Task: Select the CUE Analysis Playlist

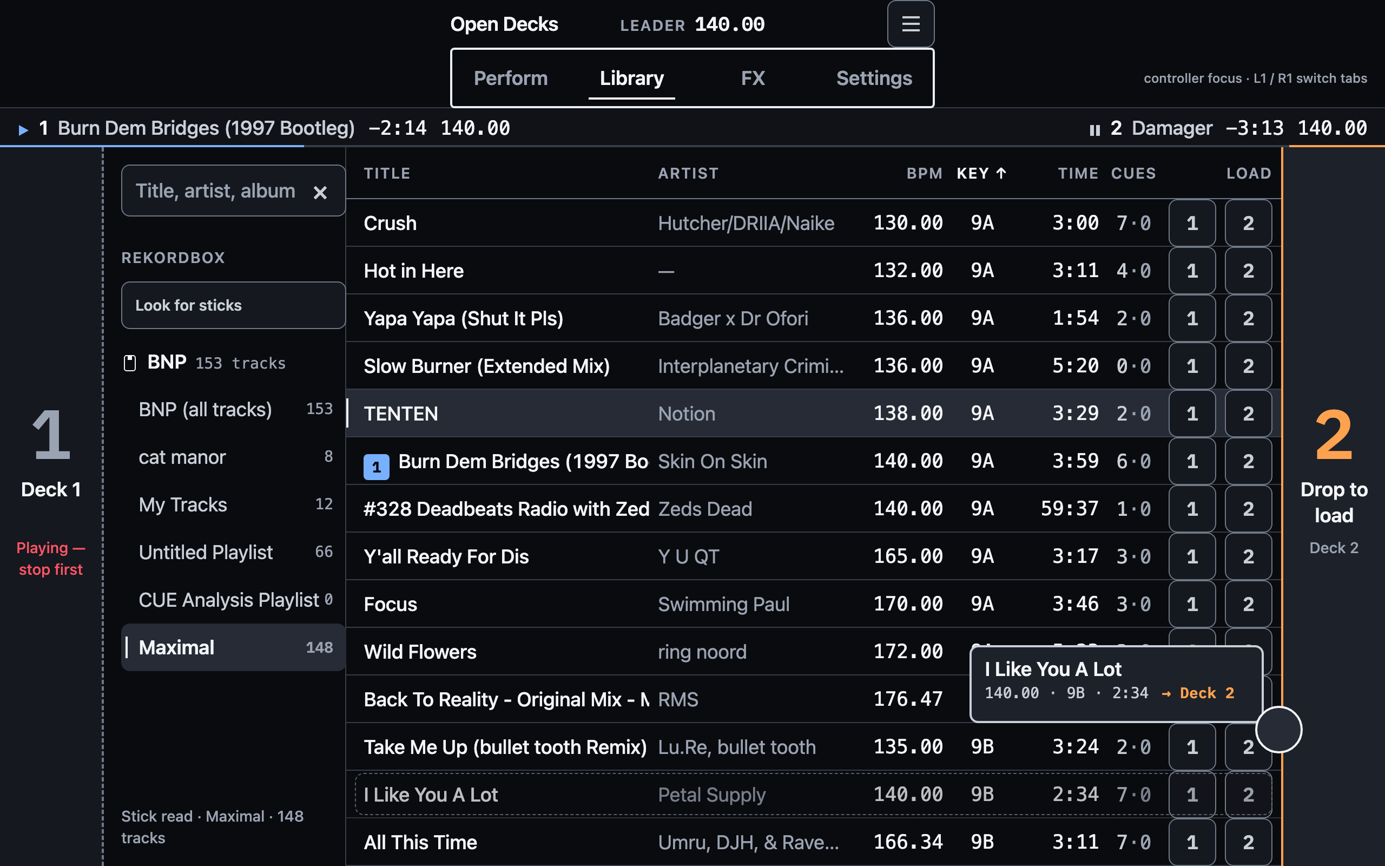Action: coord(234,600)
